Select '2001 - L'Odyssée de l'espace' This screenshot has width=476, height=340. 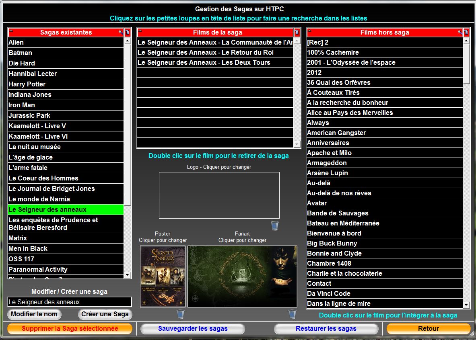coord(385,62)
